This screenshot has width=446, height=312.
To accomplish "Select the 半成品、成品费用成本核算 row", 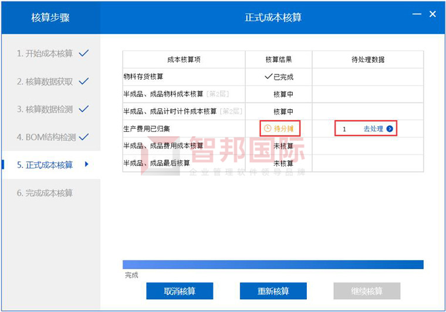I will click(273, 146).
